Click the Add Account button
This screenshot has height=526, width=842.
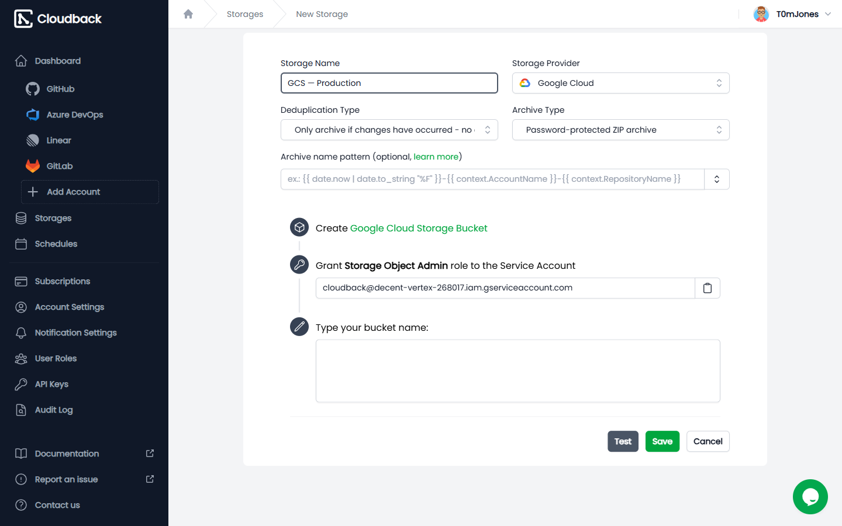(x=90, y=192)
